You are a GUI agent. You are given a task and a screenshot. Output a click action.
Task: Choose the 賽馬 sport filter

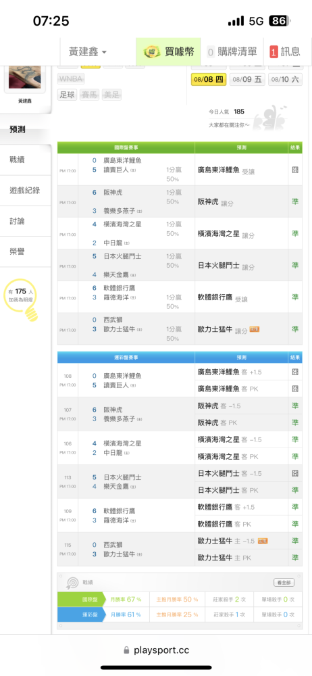90,95
